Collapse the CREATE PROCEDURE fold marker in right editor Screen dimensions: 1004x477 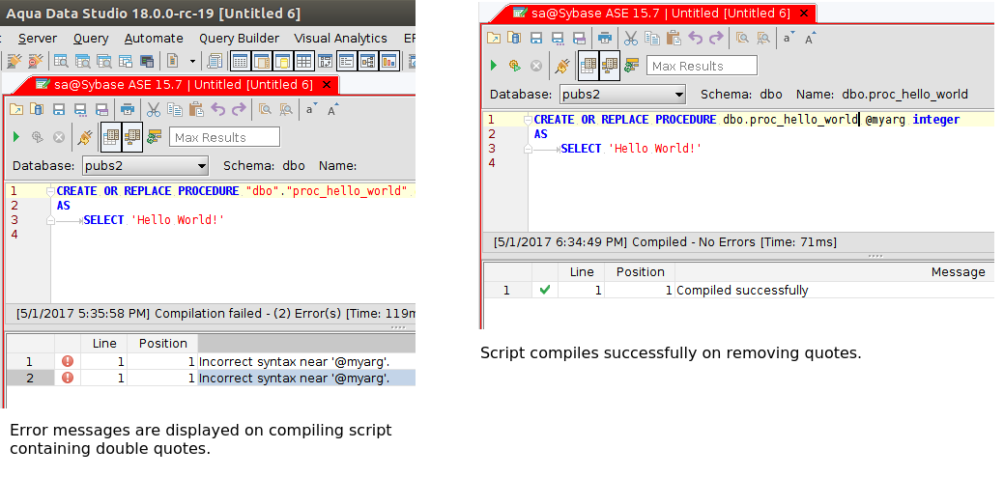point(528,120)
